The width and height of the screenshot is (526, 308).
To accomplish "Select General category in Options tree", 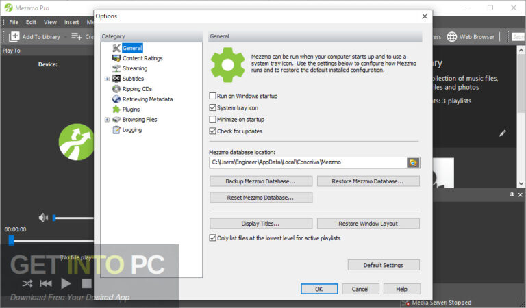I will (x=132, y=48).
